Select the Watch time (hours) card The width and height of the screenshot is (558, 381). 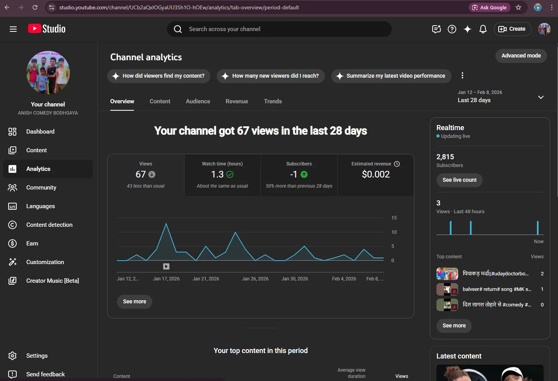coord(223,175)
